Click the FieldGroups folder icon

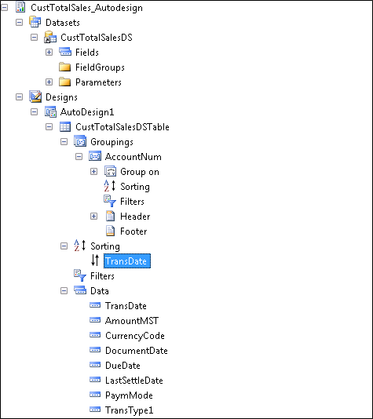[64, 67]
